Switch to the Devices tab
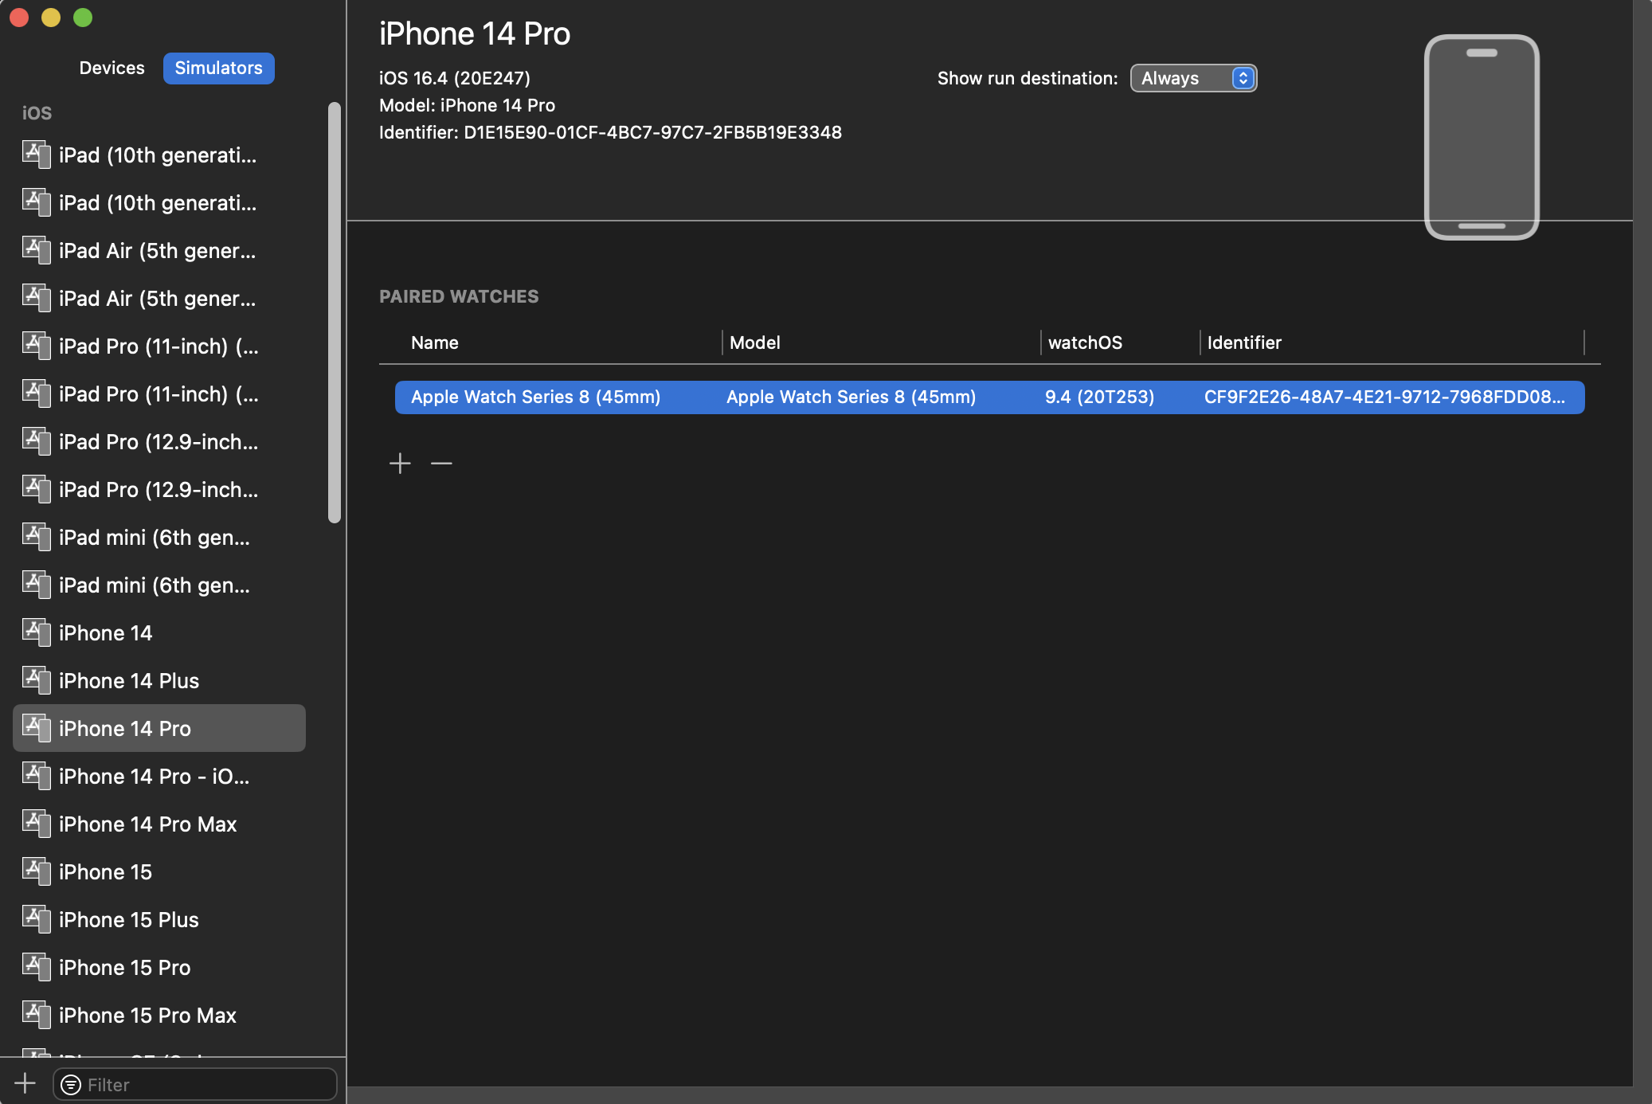The height and width of the screenshot is (1104, 1652). [x=112, y=68]
